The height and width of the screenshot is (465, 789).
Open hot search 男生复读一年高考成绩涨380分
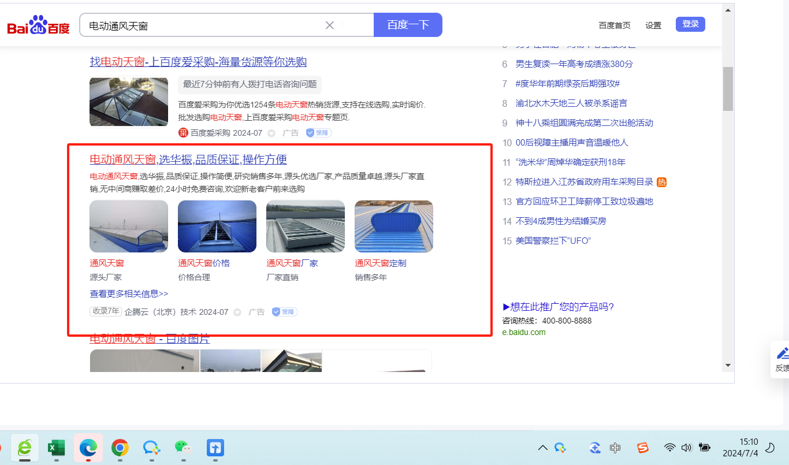pyautogui.click(x=574, y=64)
